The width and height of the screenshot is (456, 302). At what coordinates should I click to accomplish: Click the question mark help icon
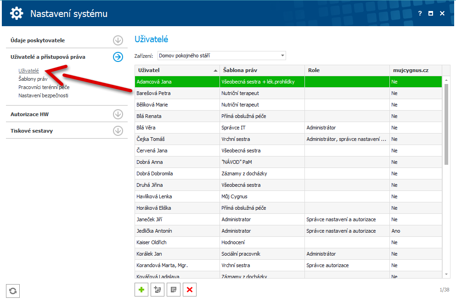pyautogui.click(x=420, y=13)
